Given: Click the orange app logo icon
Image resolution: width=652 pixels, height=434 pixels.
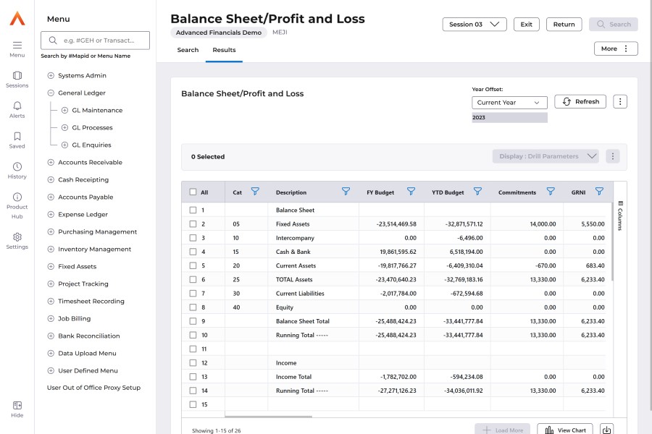Looking at the screenshot, I should [17, 18].
